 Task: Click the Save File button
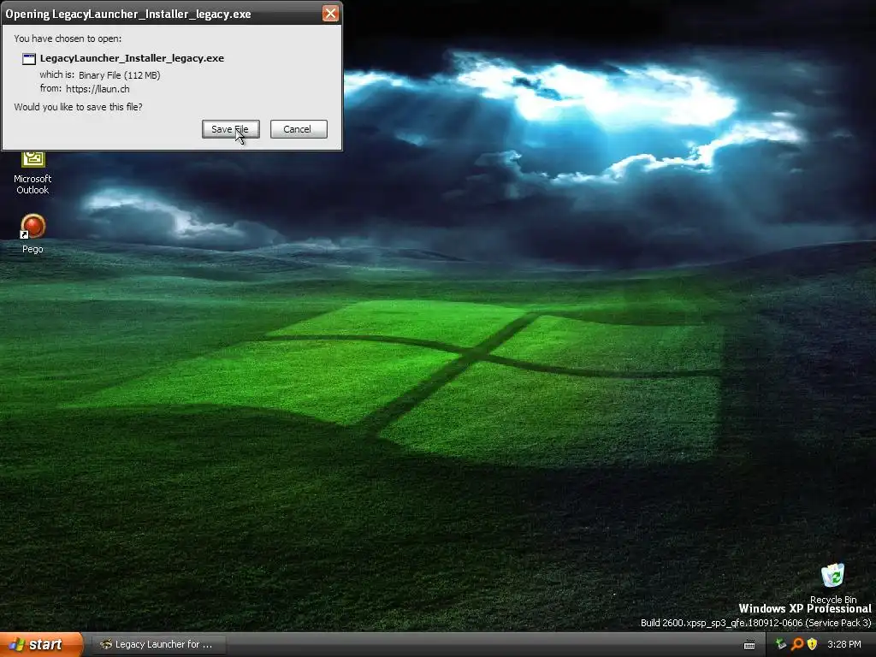tap(231, 129)
